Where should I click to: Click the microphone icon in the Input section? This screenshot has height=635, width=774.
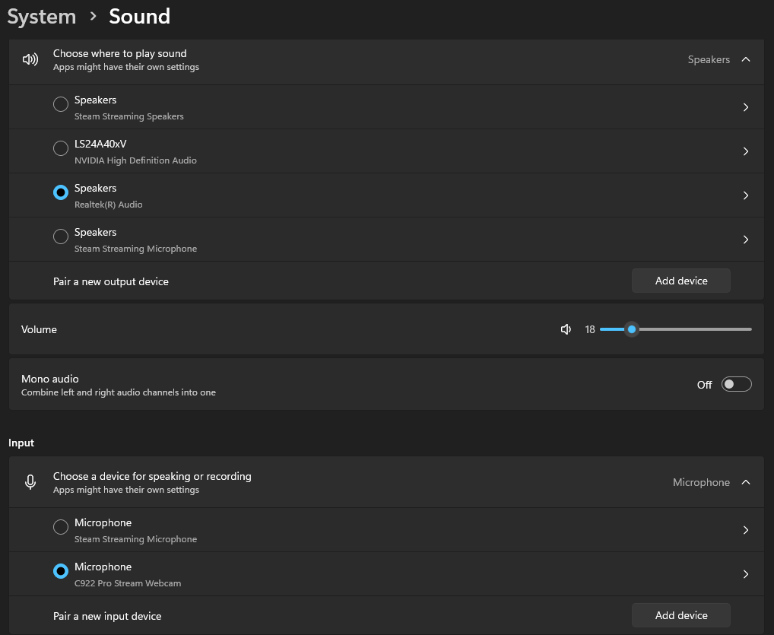click(30, 482)
